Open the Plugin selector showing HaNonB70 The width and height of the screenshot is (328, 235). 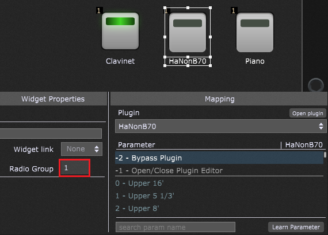(x=221, y=126)
